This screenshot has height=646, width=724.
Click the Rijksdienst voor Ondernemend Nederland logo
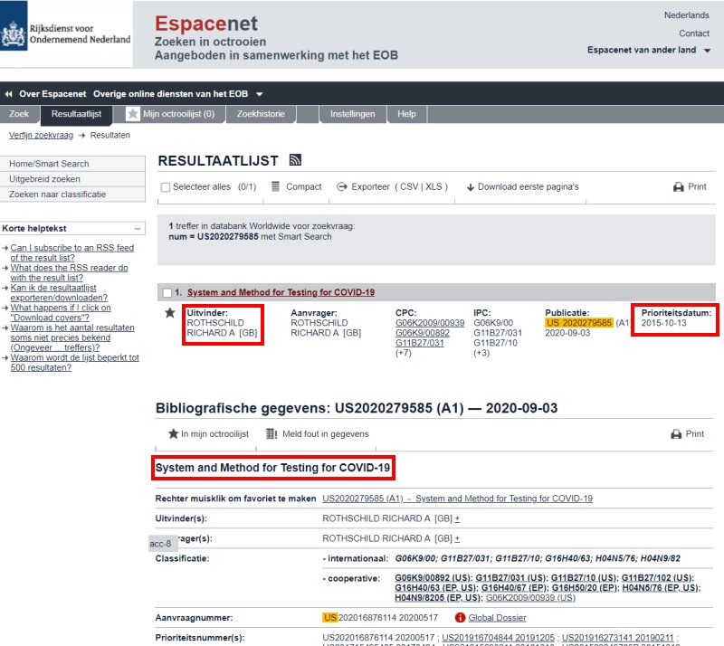[x=66, y=34]
